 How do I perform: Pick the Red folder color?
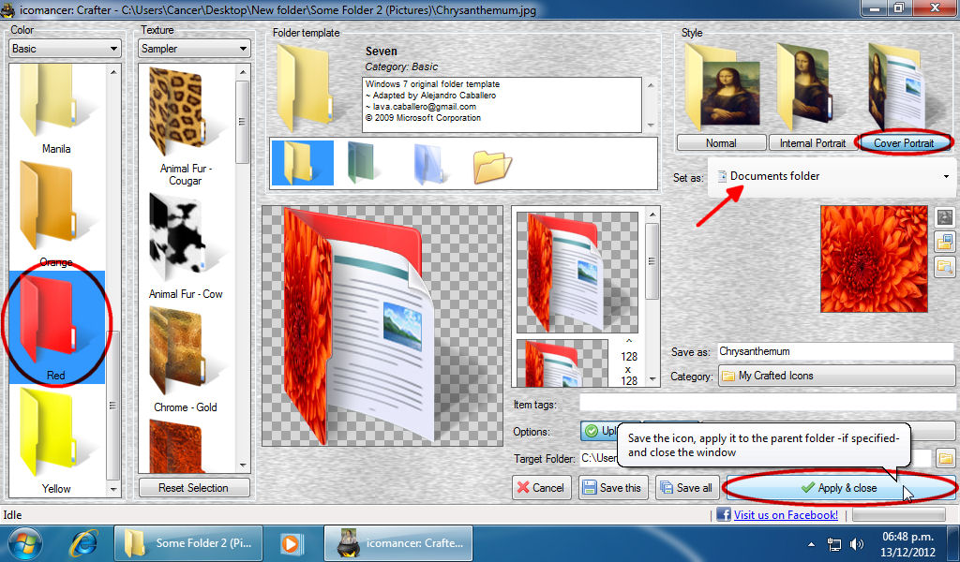tap(56, 327)
